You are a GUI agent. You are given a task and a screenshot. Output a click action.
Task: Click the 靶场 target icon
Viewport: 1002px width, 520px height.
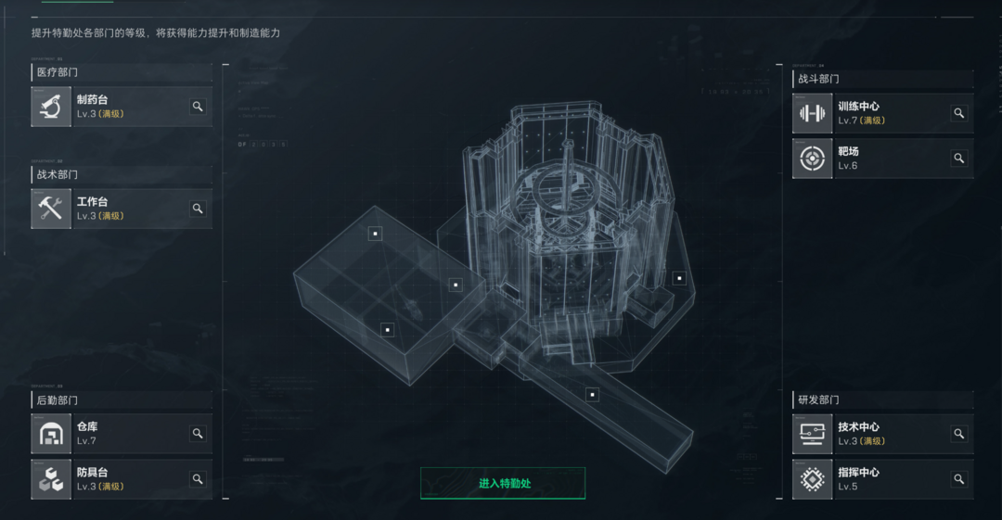click(x=812, y=159)
